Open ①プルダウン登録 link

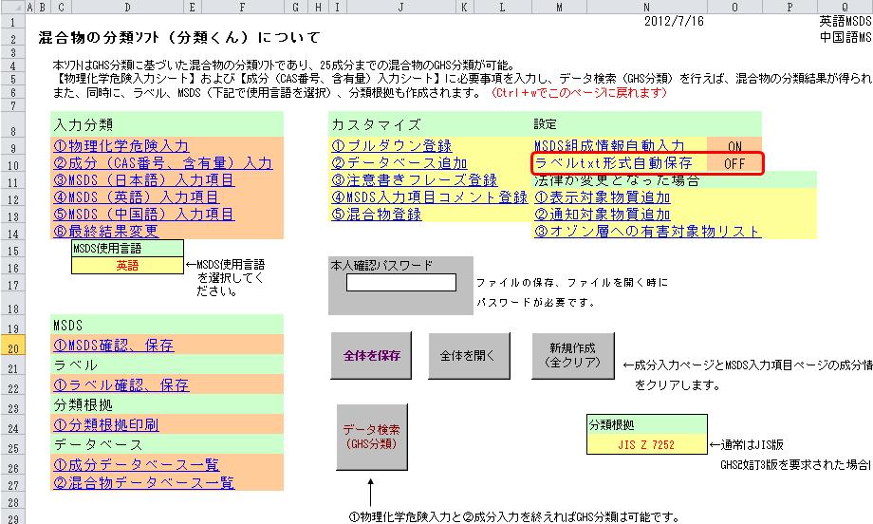pyautogui.click(x=391, y=146)
